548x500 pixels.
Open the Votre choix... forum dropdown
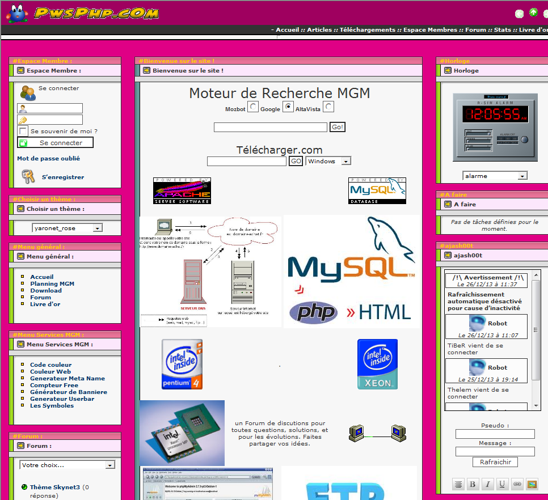67,465
